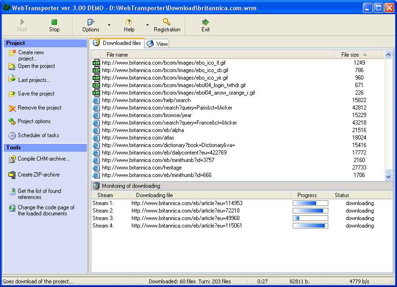Click the Exit arrows icon

click(x=205, y=22)
